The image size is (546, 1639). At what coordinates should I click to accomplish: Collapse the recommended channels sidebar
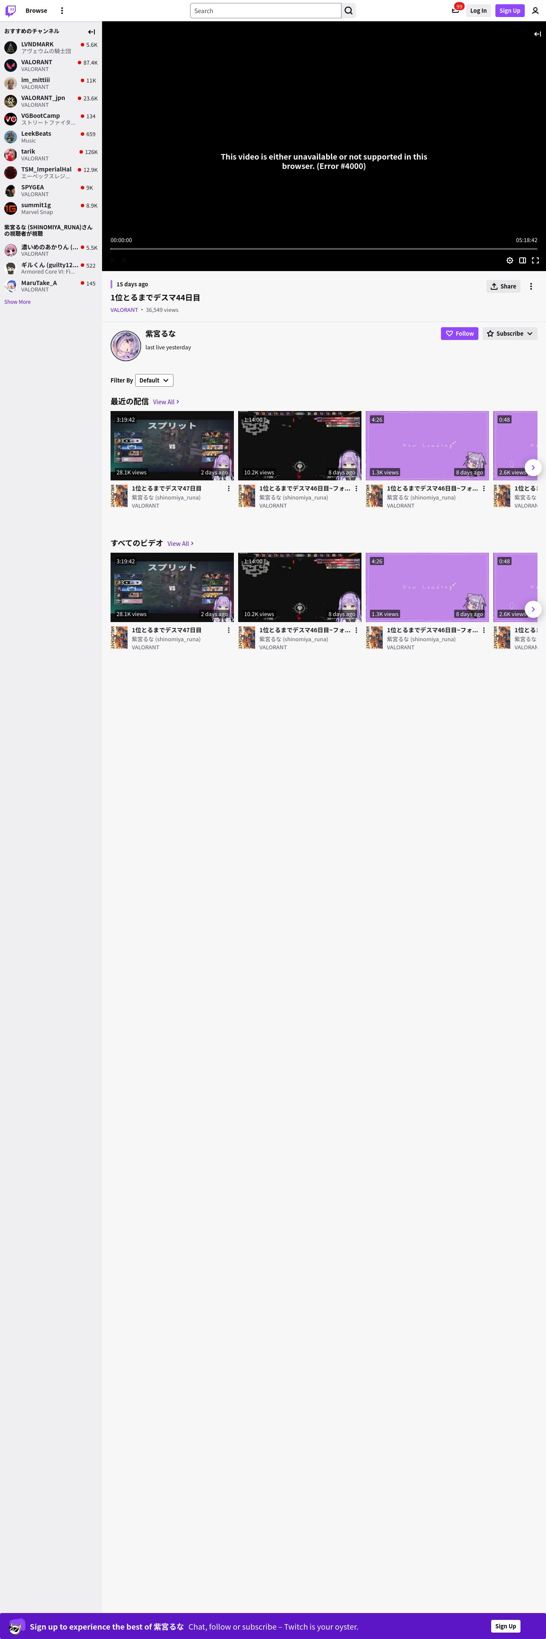[91, 32]
